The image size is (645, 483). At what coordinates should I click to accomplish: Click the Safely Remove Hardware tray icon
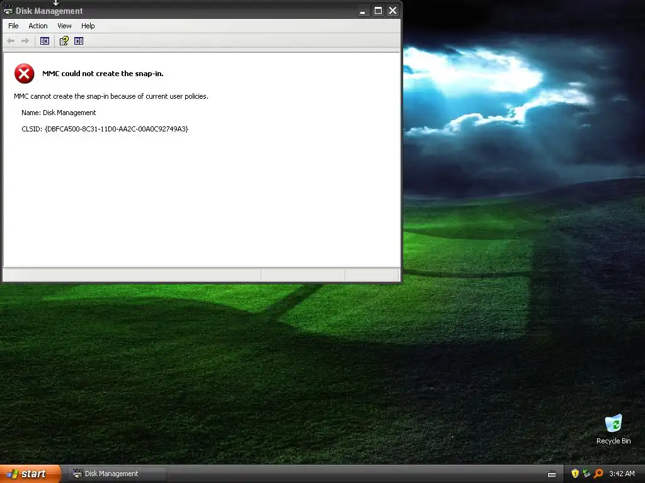586,474
